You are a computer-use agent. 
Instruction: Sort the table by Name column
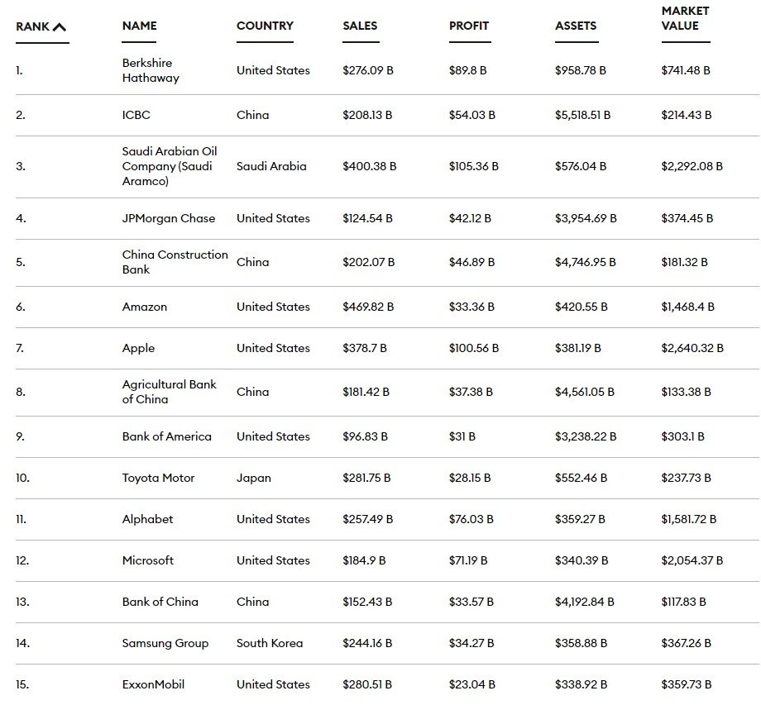click(139, 26)
